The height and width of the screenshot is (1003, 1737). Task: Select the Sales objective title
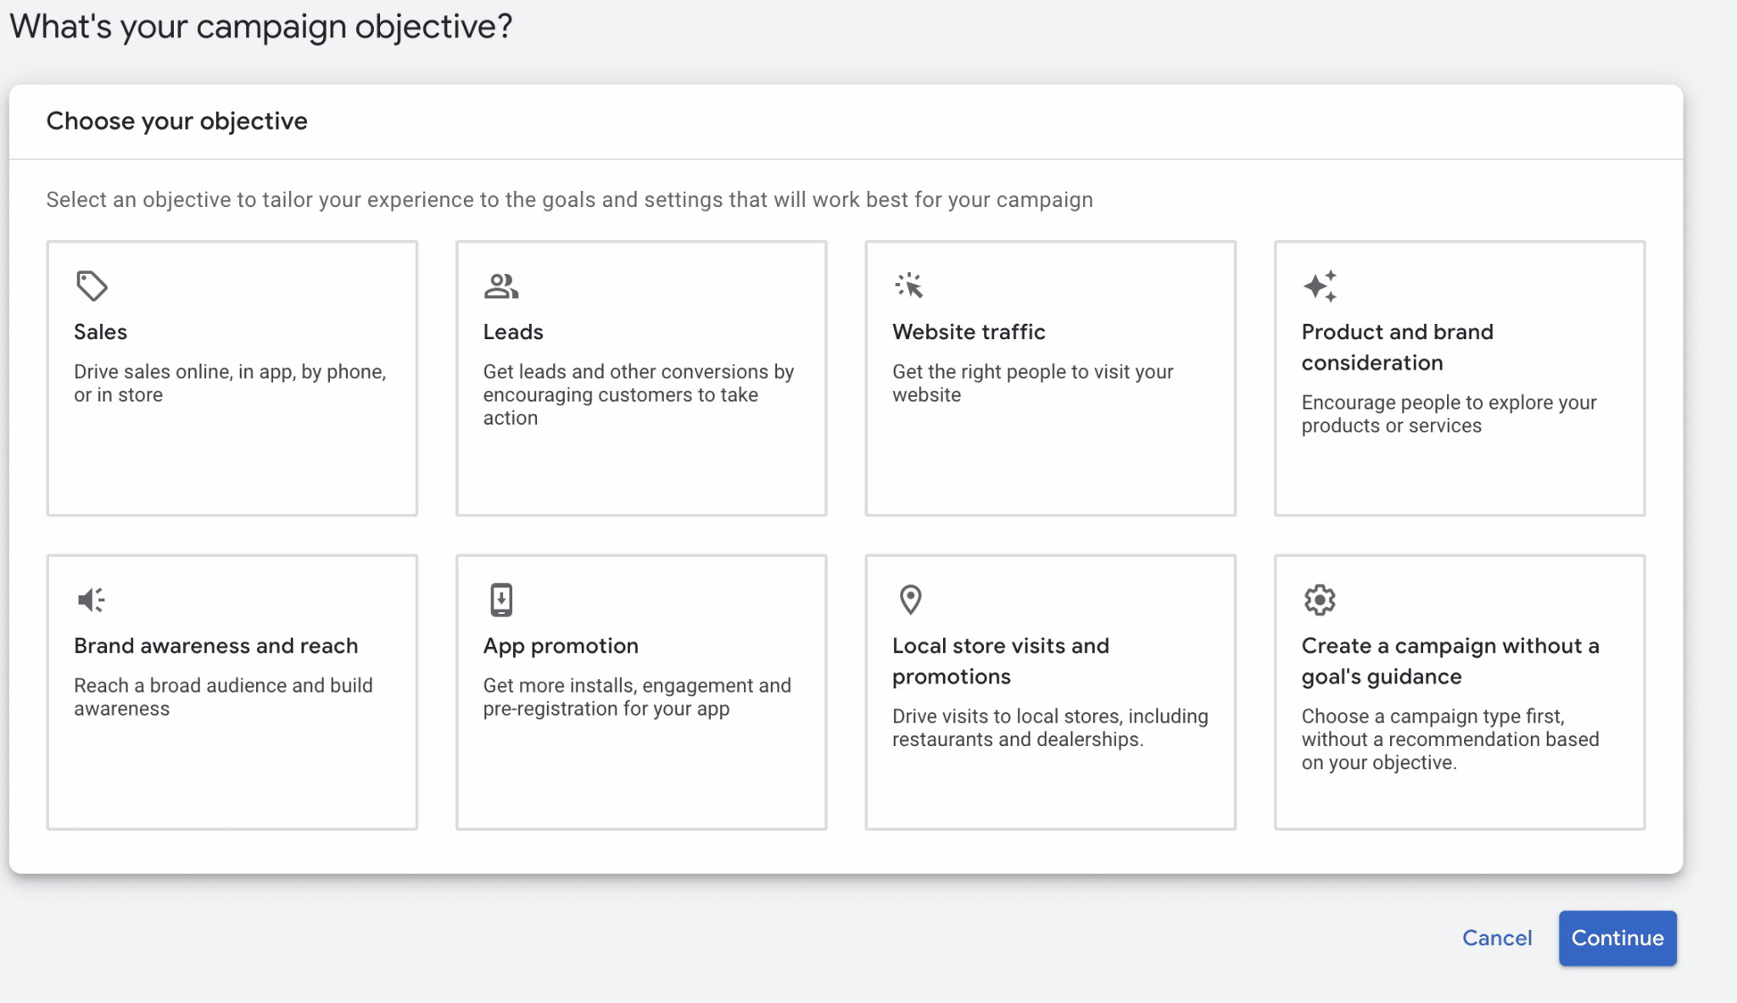(x=100, y=332)
